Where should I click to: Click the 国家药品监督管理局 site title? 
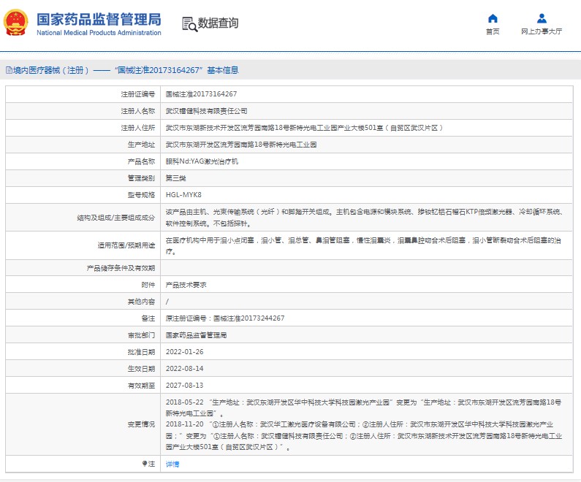[x=99, y=19]
